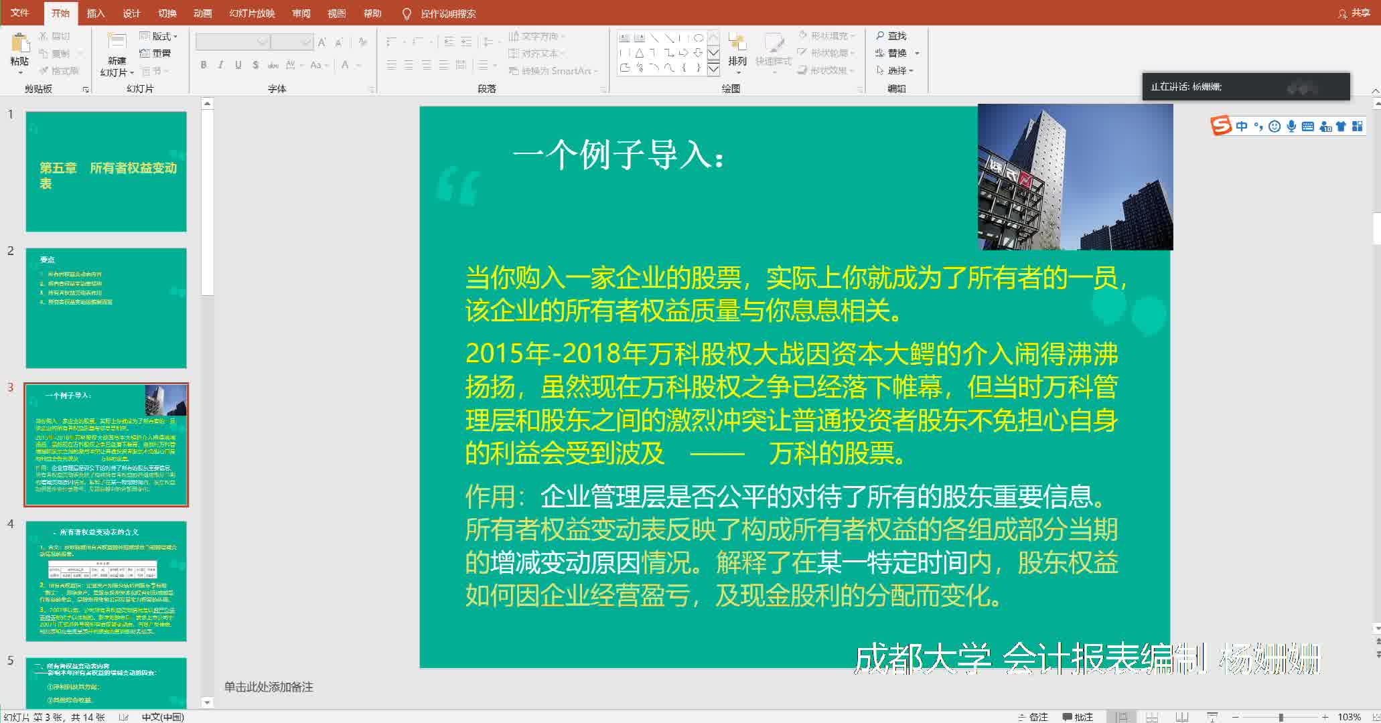Image resolution: width=1381 pixels, height=723 pixels.
Task: Click the zoom slider in status bar
Action: (x=1281, y=717)
